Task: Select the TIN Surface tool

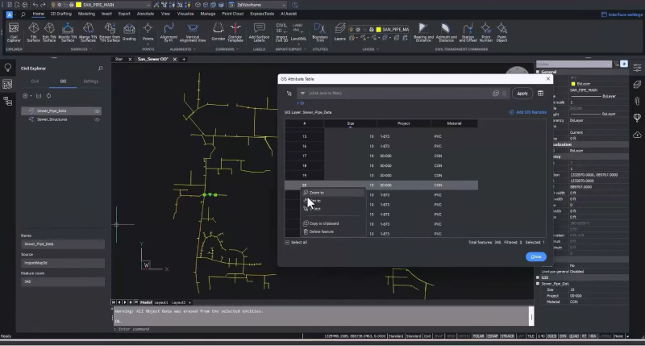Action: [33, 32]
